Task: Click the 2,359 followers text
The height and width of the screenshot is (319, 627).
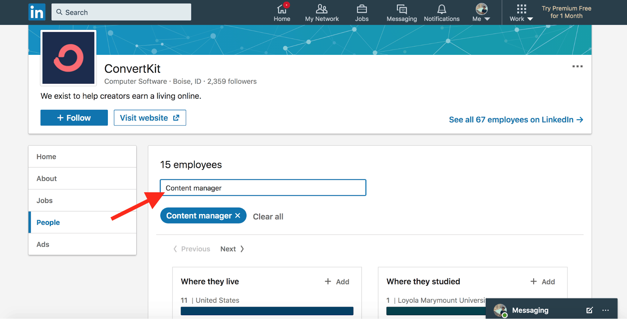Action: point(232,81)
